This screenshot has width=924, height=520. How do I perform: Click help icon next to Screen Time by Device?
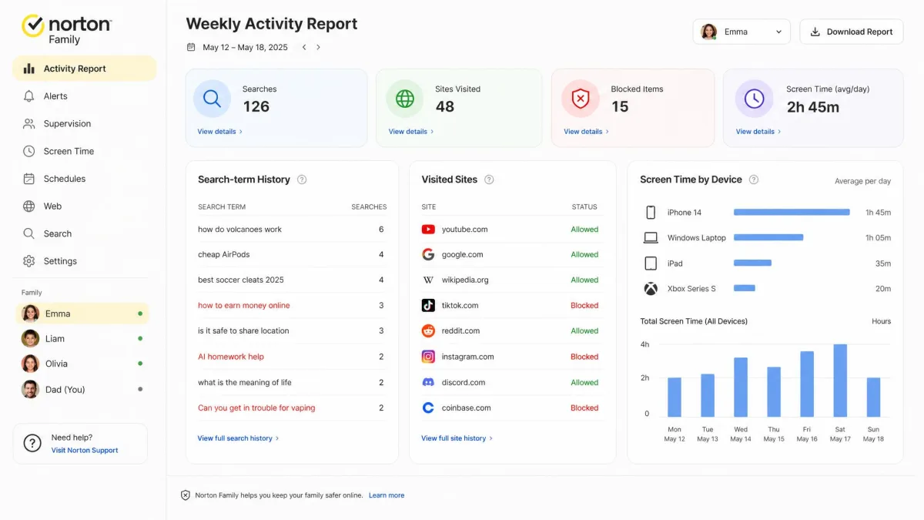click(754, 179)
